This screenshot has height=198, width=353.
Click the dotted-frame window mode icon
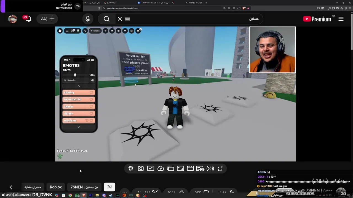[170, 169]
